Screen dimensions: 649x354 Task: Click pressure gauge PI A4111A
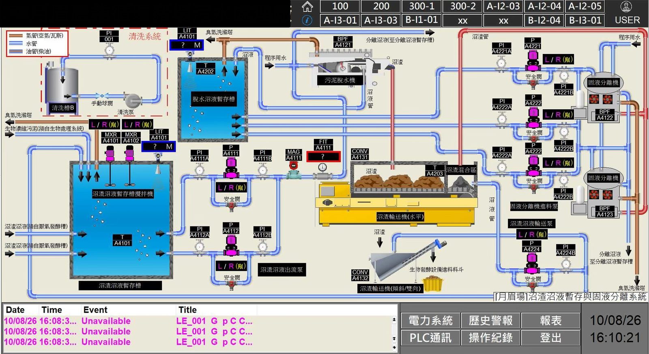click(199, 170)
